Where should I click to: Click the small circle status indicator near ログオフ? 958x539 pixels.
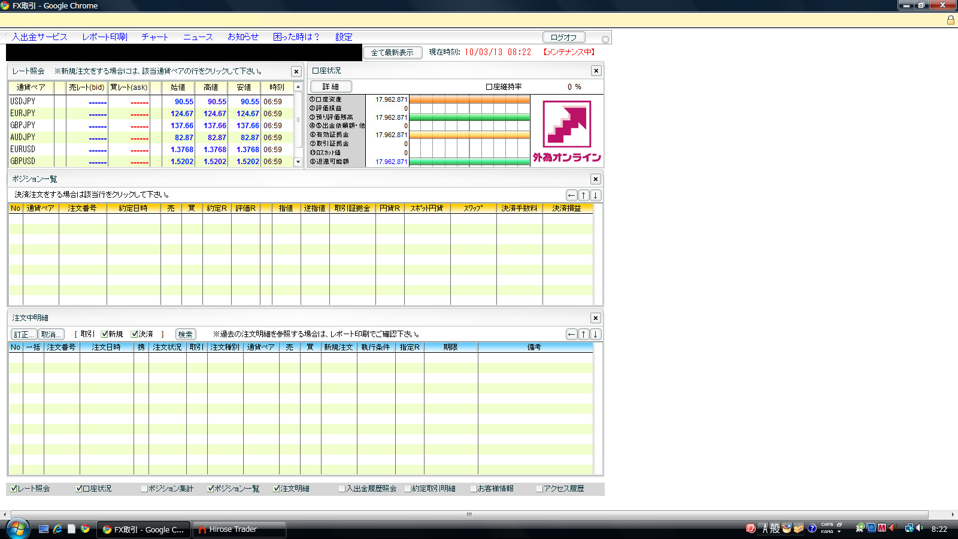tap(605, 40)
